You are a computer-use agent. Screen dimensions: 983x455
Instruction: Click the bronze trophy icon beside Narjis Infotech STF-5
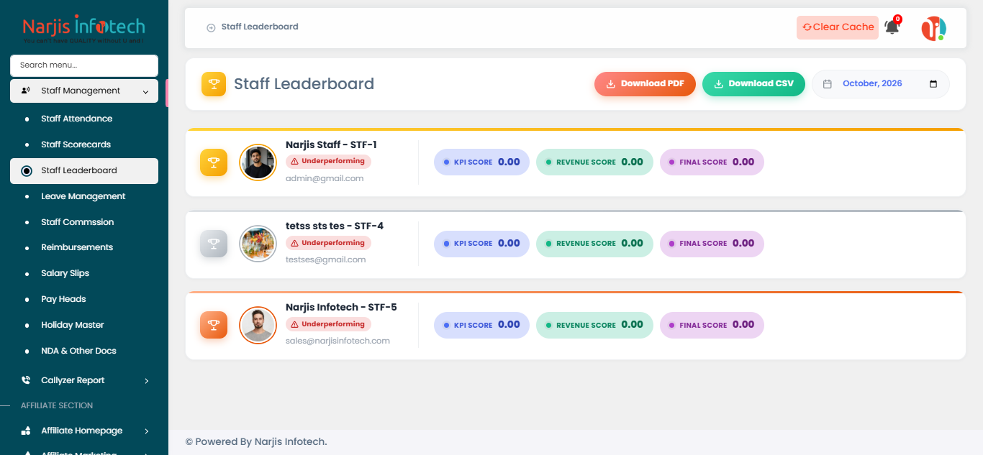pyautogui.click(x=214, y=325)
